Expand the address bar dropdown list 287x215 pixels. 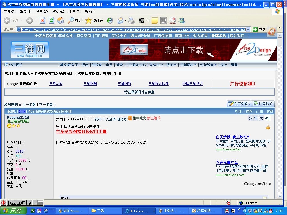tap(248, 29)
